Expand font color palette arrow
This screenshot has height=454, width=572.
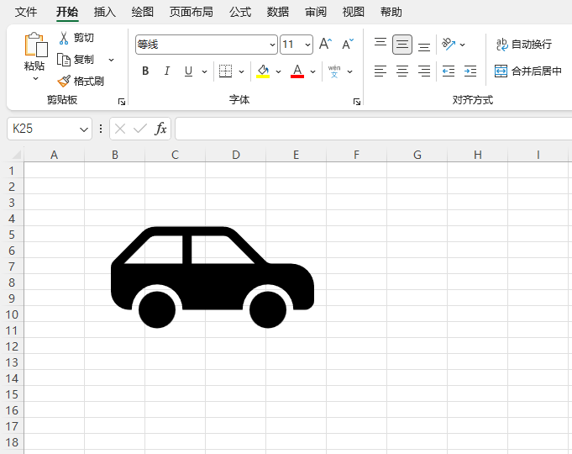click(312, 71)
